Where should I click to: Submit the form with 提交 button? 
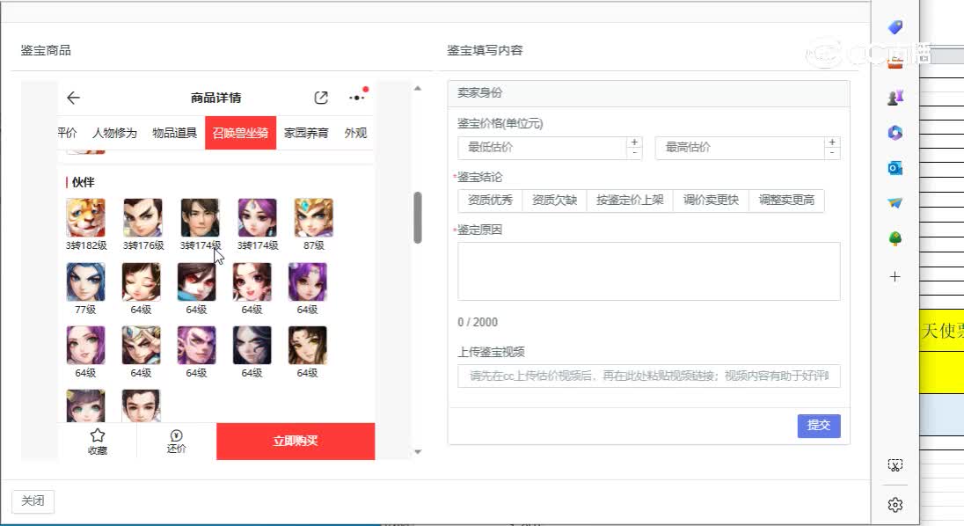pos(819,425)
